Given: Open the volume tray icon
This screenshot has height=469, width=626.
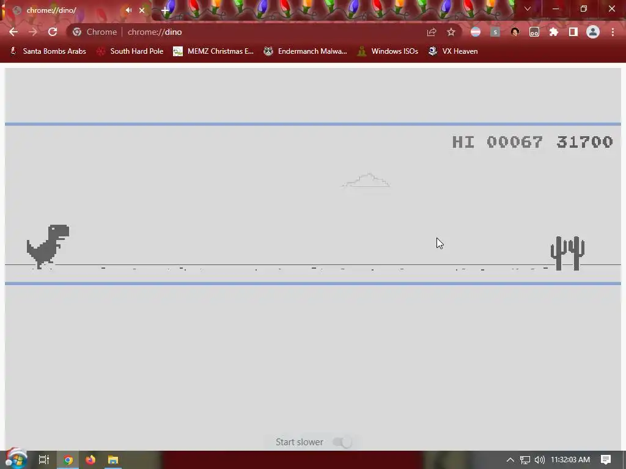Looking at the screenshot, I should (539, 460).
